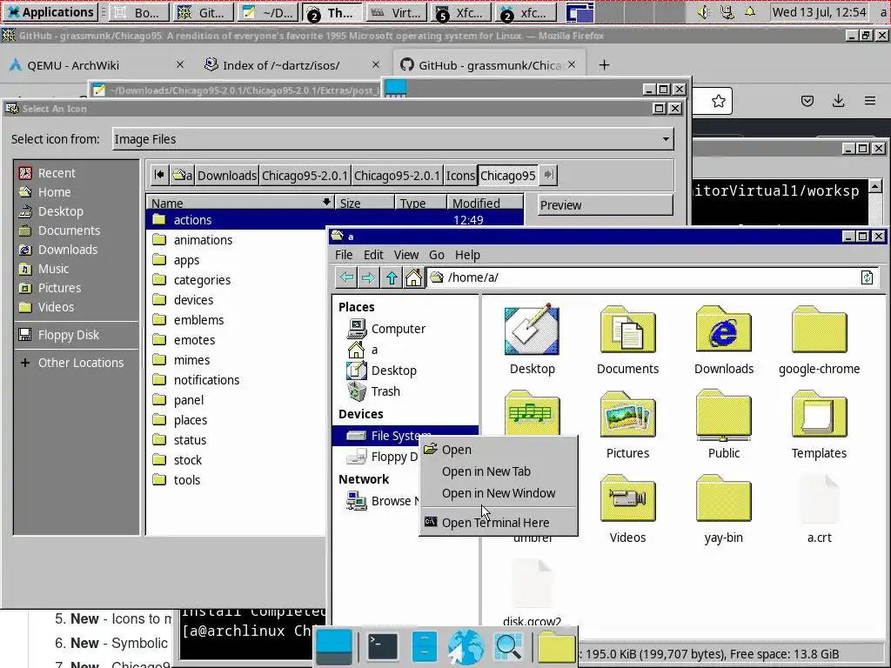Click notification bell in top panel
Image resolution: width=891 pixels, height=668 pixels.
tap(750, 12)
